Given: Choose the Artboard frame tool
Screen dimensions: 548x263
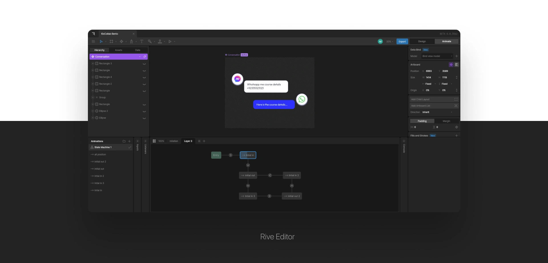Looking at the screenshot, I should tap(111, 41).
